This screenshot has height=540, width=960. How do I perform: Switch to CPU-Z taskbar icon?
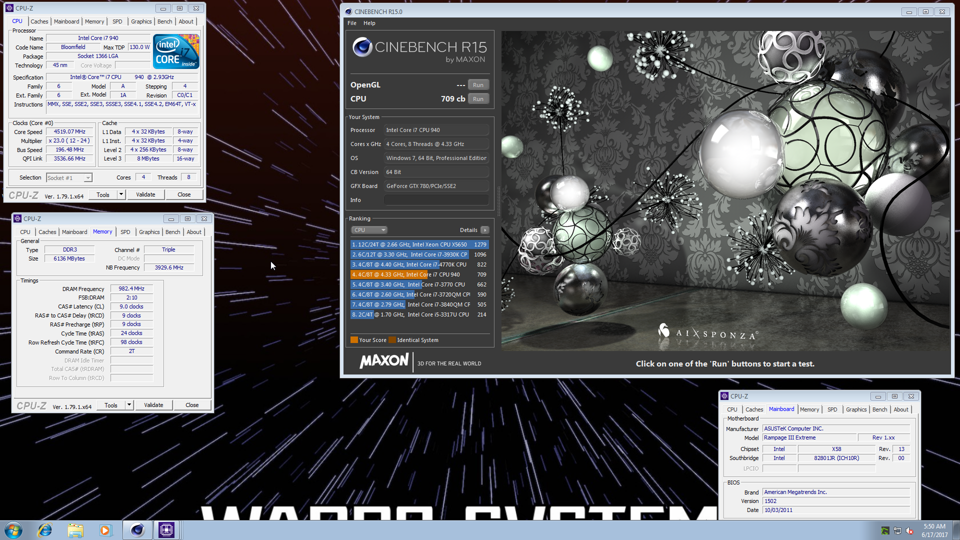[x=166, y=530]
